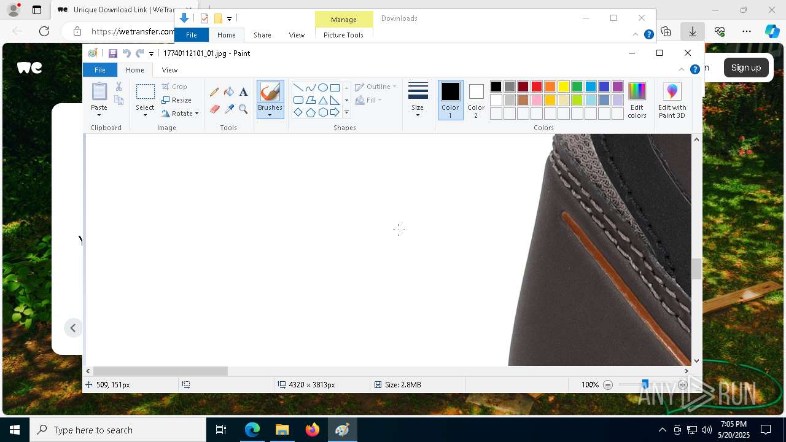
Task: Select the Color picker eyedropper tool
Action: pyautogui.click(x=229, y=109)
